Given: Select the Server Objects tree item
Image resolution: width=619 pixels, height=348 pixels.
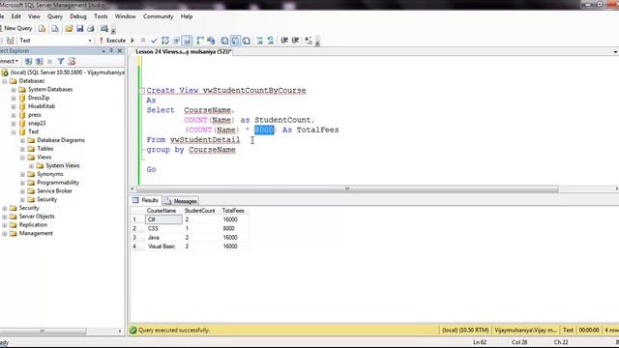Looking at the screenshot, I should pyautogui.click(x=37, y=217).
